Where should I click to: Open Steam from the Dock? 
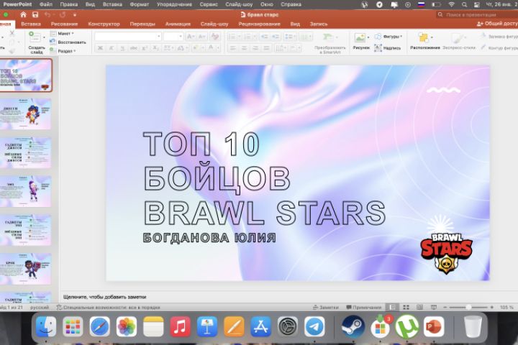click(353, 326)
